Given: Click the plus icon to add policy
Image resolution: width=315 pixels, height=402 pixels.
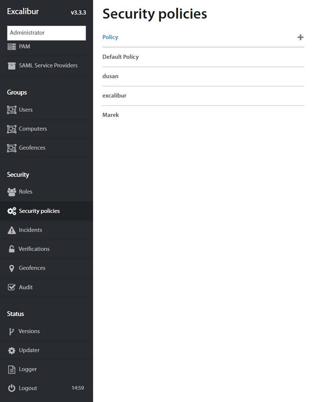Looking at the screenshot, I should pos(300,37).
